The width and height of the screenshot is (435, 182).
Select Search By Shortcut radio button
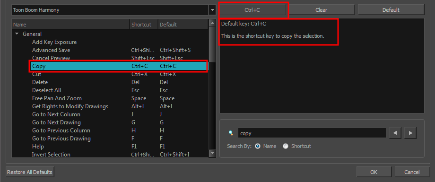(x=286, y=146)
